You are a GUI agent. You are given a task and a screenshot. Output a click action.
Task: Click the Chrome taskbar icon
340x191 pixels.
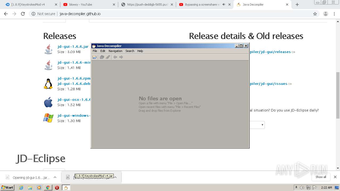tap(48, 188)
